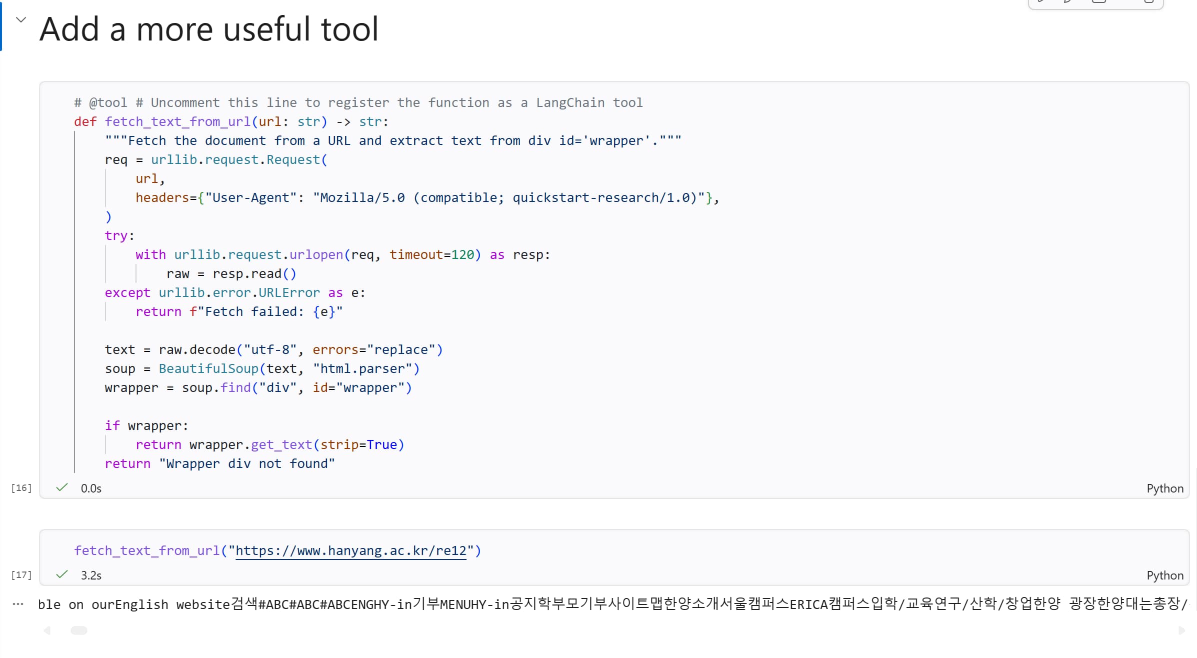Place cursor on the def fetch_text_from_url line

tap(230, 122)
